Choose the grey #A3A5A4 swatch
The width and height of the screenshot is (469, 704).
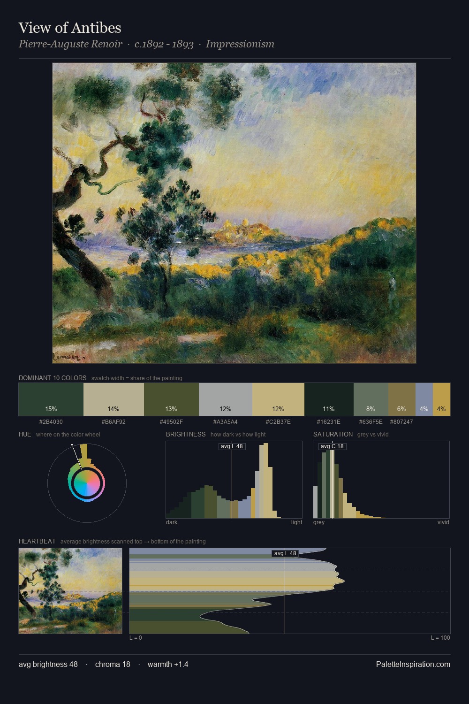point(226,399)
